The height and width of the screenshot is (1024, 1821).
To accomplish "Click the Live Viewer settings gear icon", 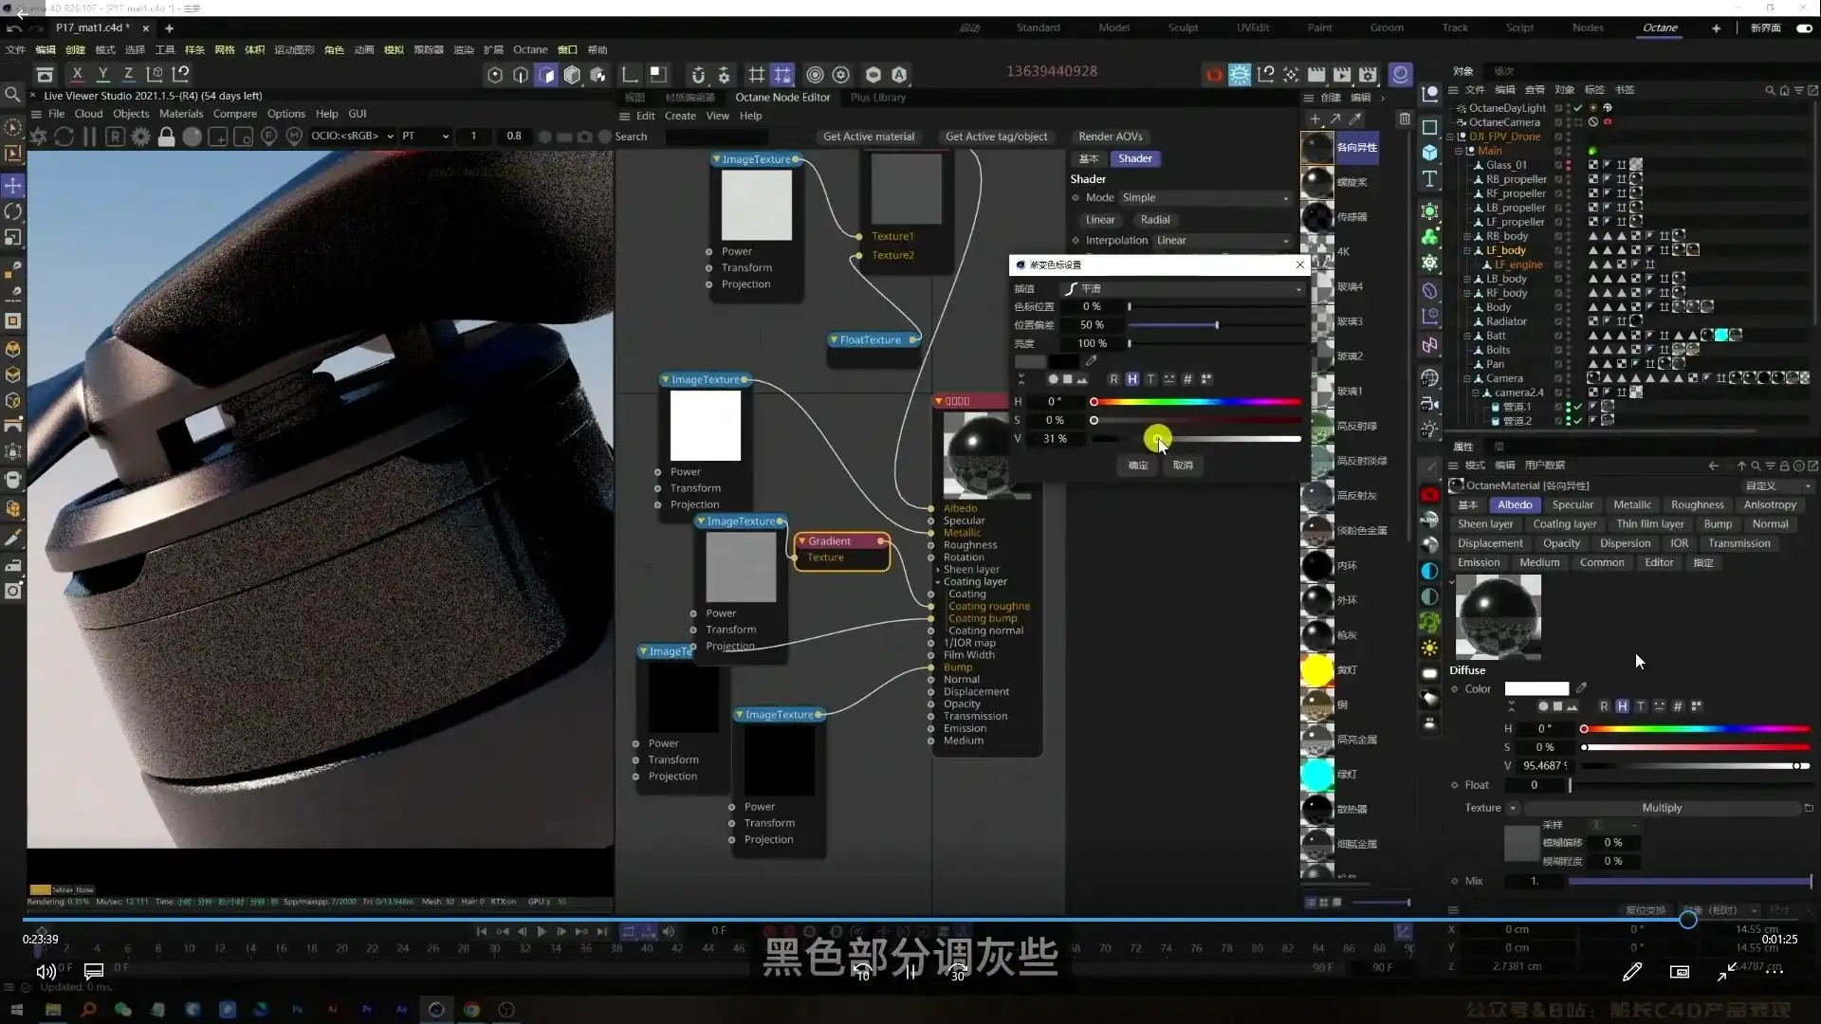I will (x=140, y=137).
